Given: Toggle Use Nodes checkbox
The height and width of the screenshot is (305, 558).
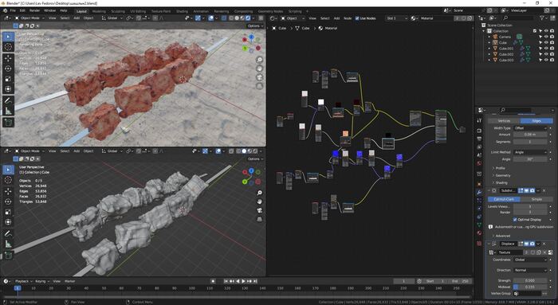Looking at the screenshot, I should click(357, 18).
